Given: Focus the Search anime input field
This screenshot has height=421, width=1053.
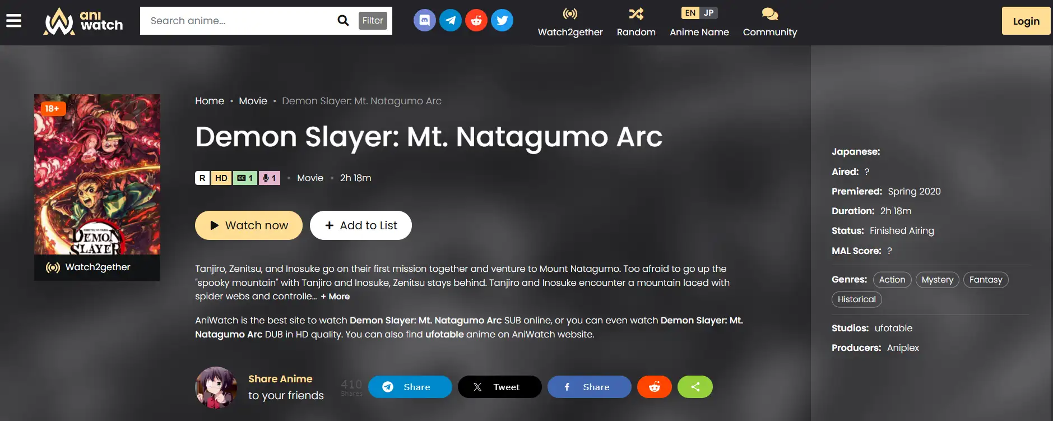Looking at the screenshot, I should [238, 21].
